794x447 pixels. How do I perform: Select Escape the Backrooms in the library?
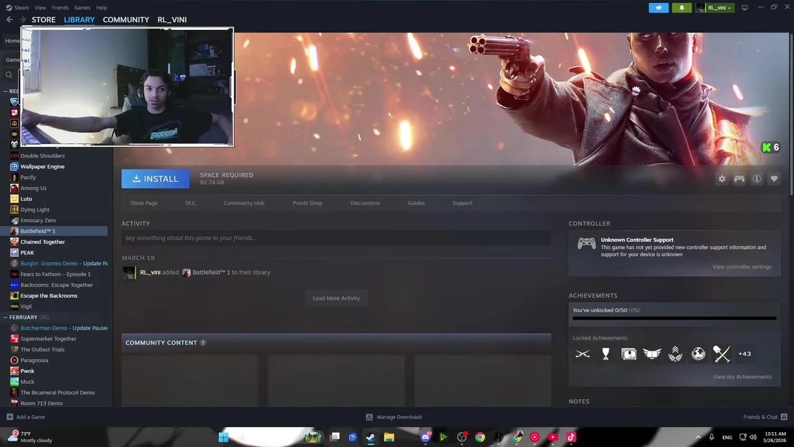[49, 296]
